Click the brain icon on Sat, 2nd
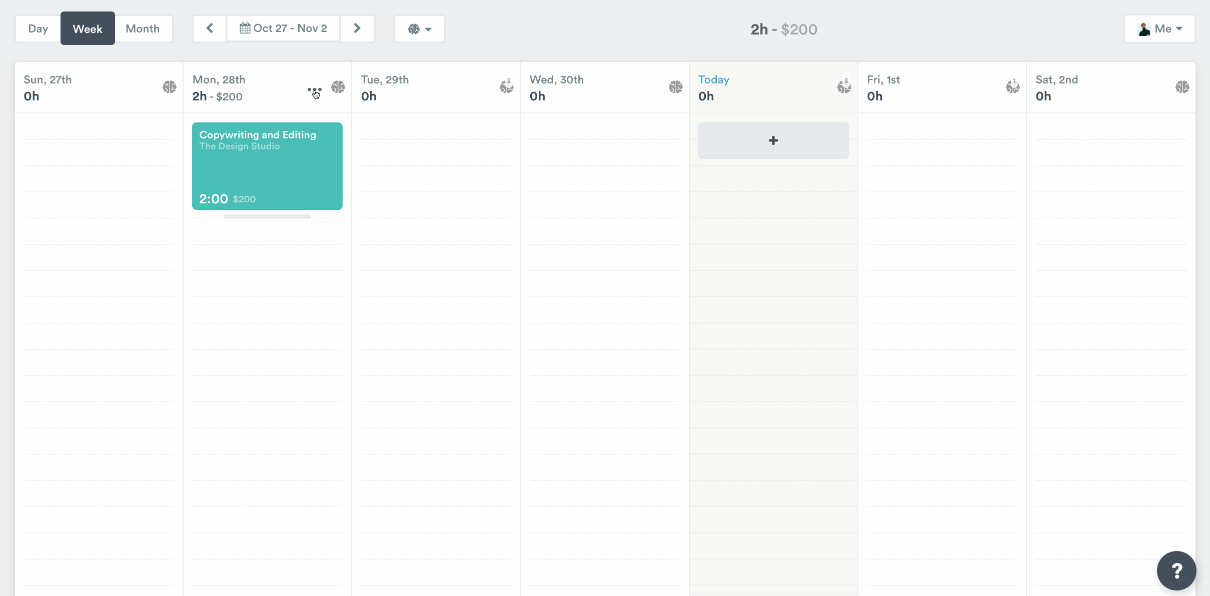The height and width of the screenshot is (596, 1210). tap(1182, 86)
